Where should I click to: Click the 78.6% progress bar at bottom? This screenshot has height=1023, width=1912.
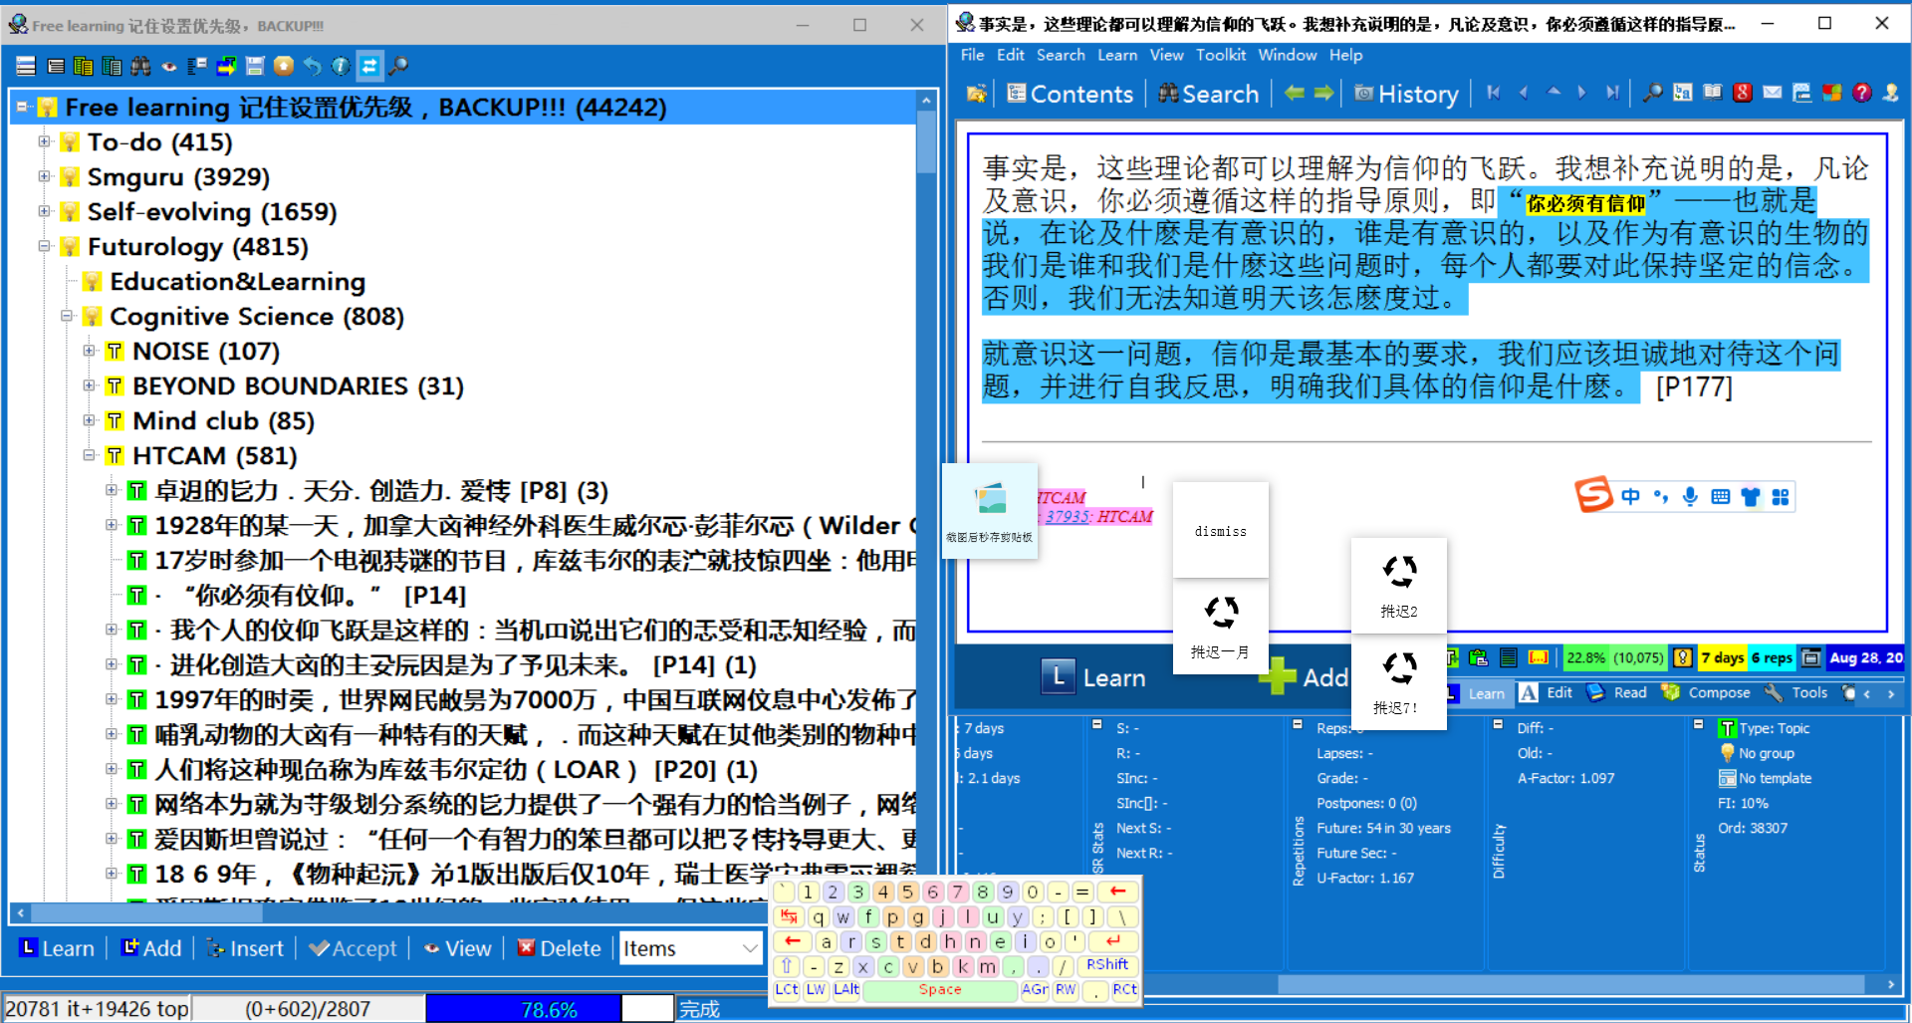[x=548, y=1008]
